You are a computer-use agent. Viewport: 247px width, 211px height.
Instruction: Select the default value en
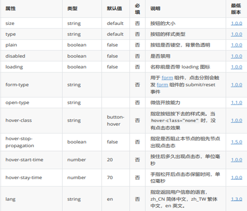[110, 199]
